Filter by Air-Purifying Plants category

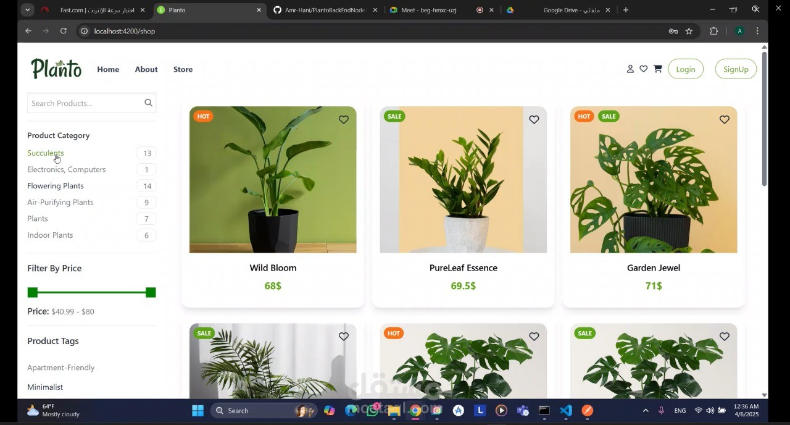(x=60, y=202)
